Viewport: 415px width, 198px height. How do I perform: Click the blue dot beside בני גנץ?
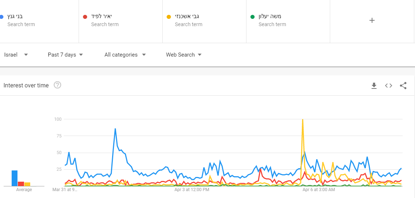click(2, 17)
